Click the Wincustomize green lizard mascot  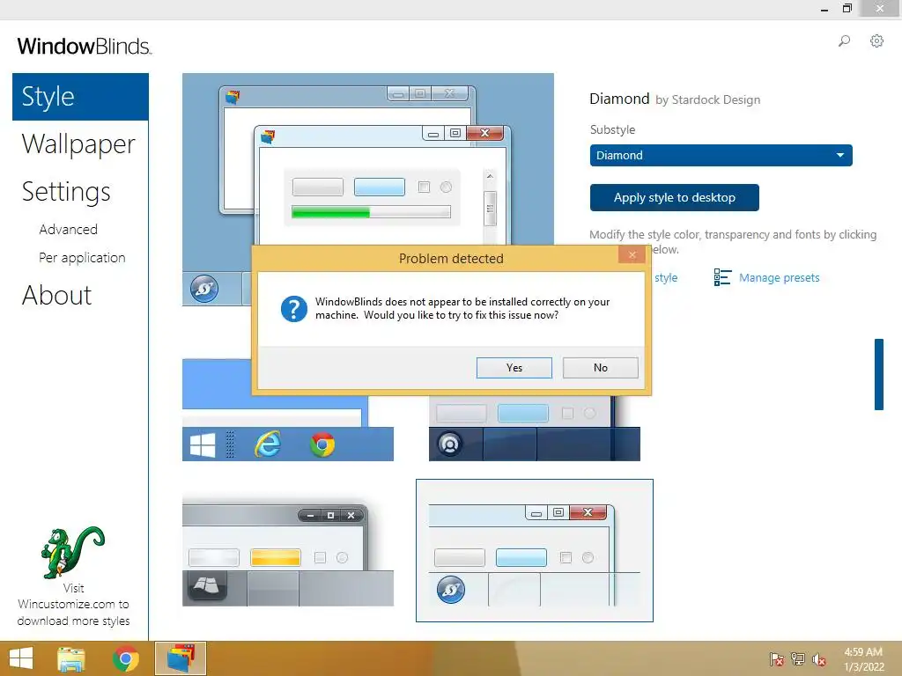click(x=72, y=553)
